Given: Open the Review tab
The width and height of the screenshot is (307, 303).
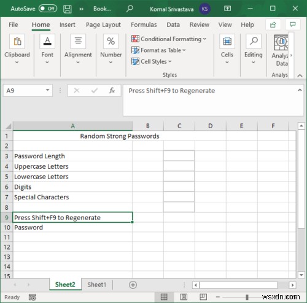Looking at the screenshot, I should coord(200,25).
